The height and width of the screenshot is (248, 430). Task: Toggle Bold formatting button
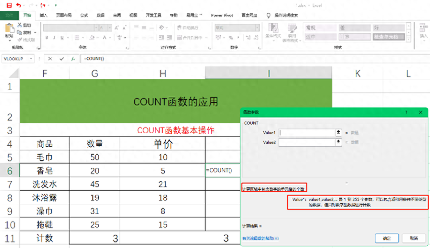point(47,38)
